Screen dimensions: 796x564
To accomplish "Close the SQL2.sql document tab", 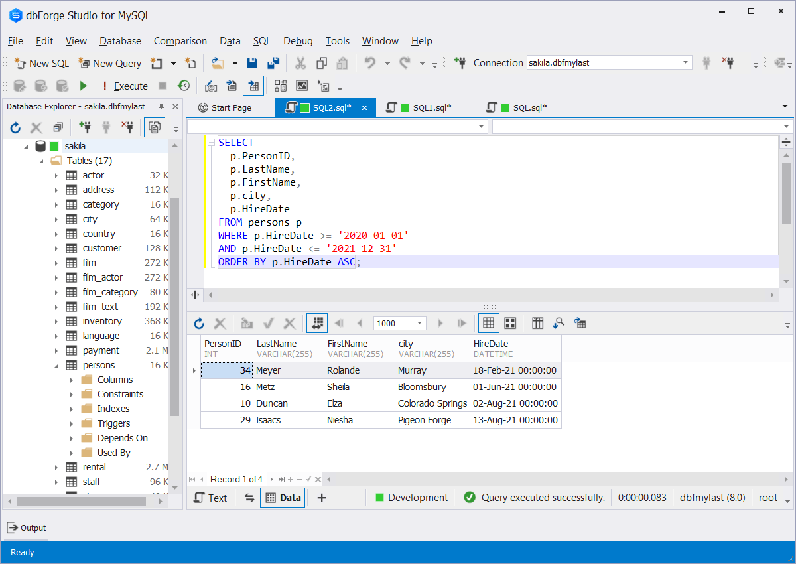I will click(364, 107).
